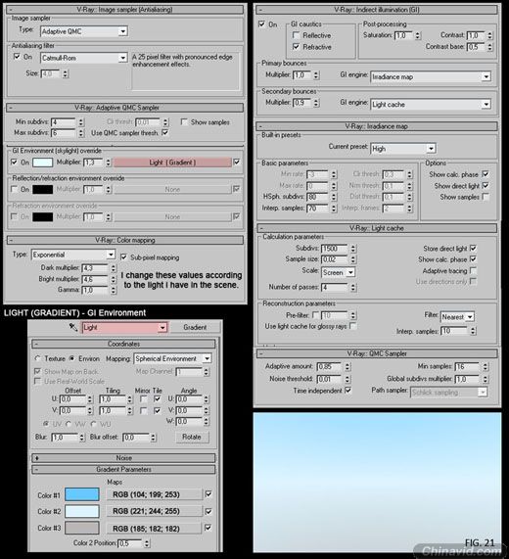Screen dimensions: 509x559
Task: Click the eyedropper icon beside Light map name
Action: 73,327
